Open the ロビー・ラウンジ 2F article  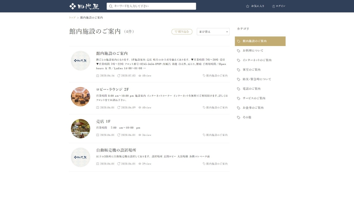pos(112,89)
